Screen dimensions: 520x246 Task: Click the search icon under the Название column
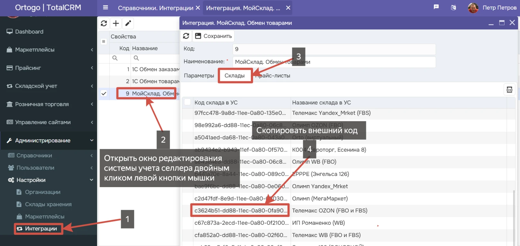[x=136, y=58]
